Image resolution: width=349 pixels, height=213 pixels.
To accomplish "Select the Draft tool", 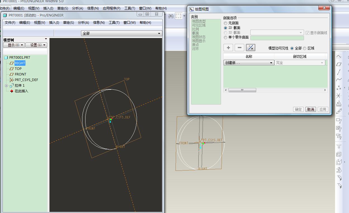I will pos(339,170).
